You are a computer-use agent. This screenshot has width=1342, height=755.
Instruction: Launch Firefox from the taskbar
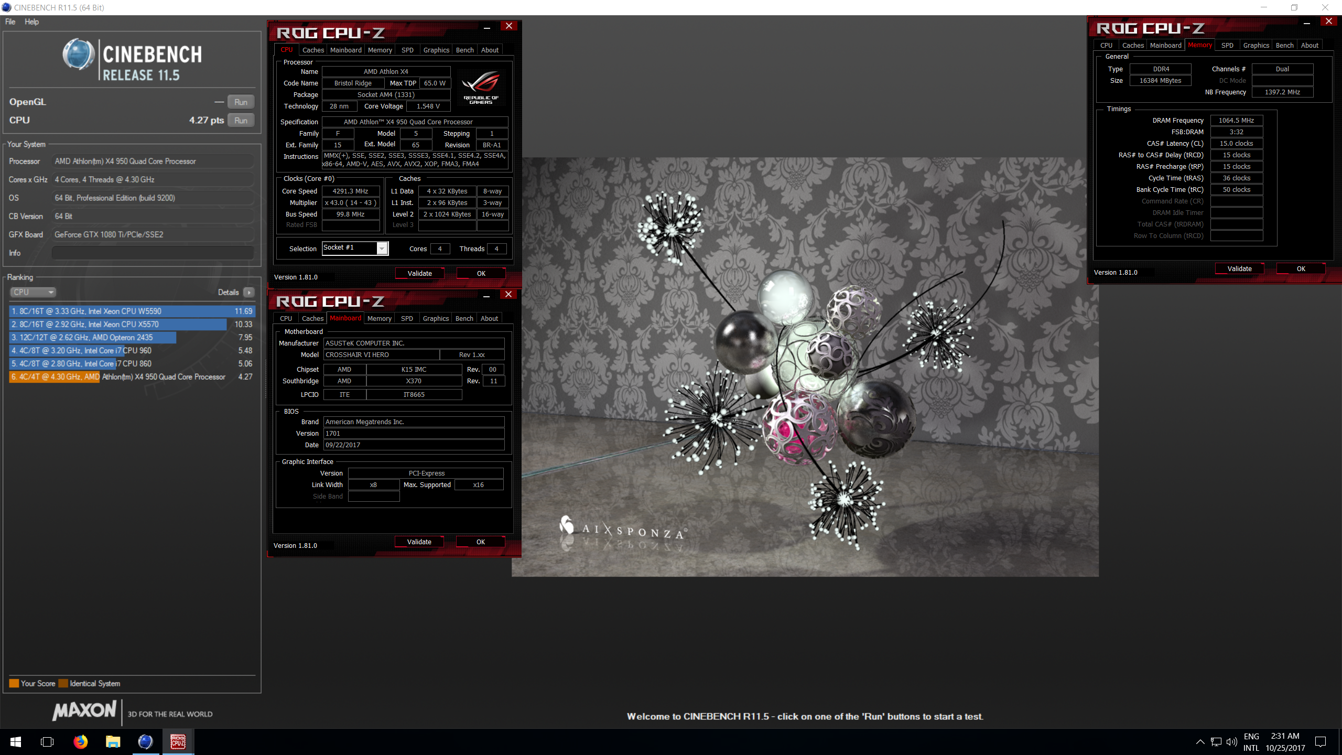coord(80,742)
